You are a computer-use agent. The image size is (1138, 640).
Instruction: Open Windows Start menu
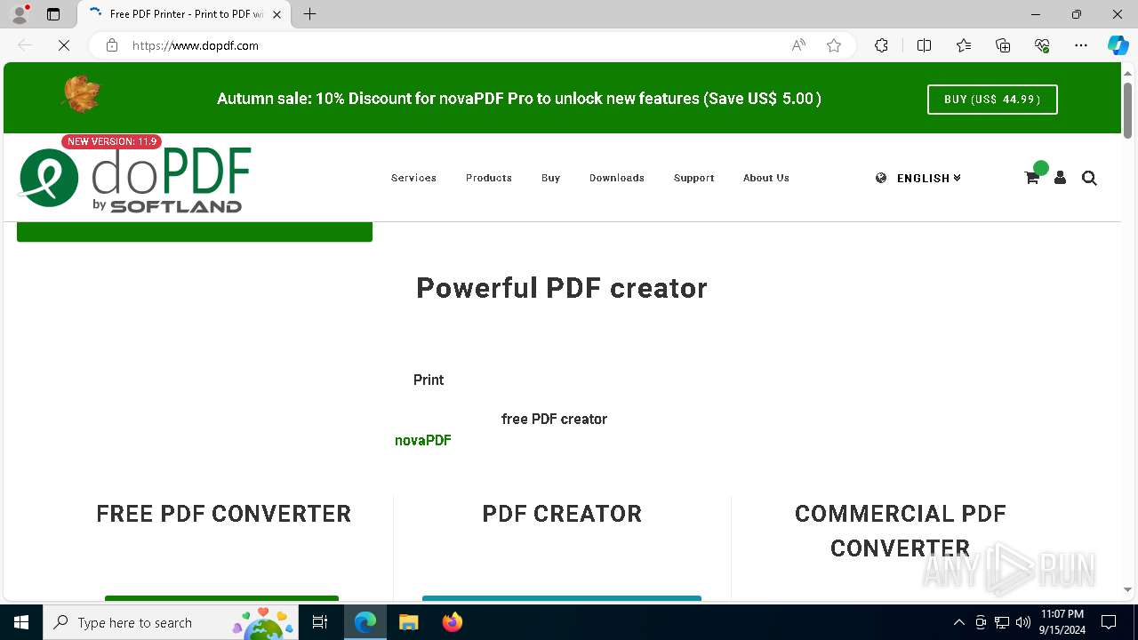click(21, 622)
